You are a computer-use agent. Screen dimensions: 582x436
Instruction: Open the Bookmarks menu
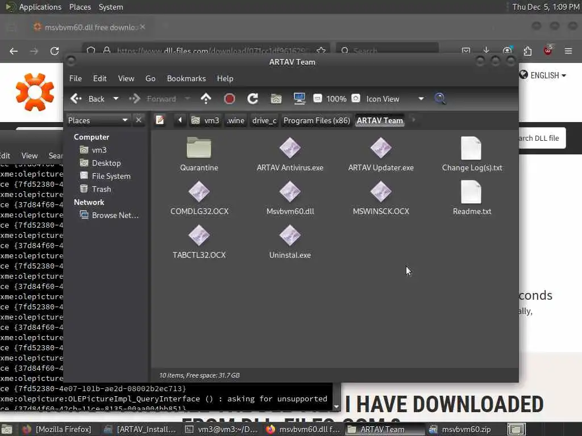click(x=186, y=78)
